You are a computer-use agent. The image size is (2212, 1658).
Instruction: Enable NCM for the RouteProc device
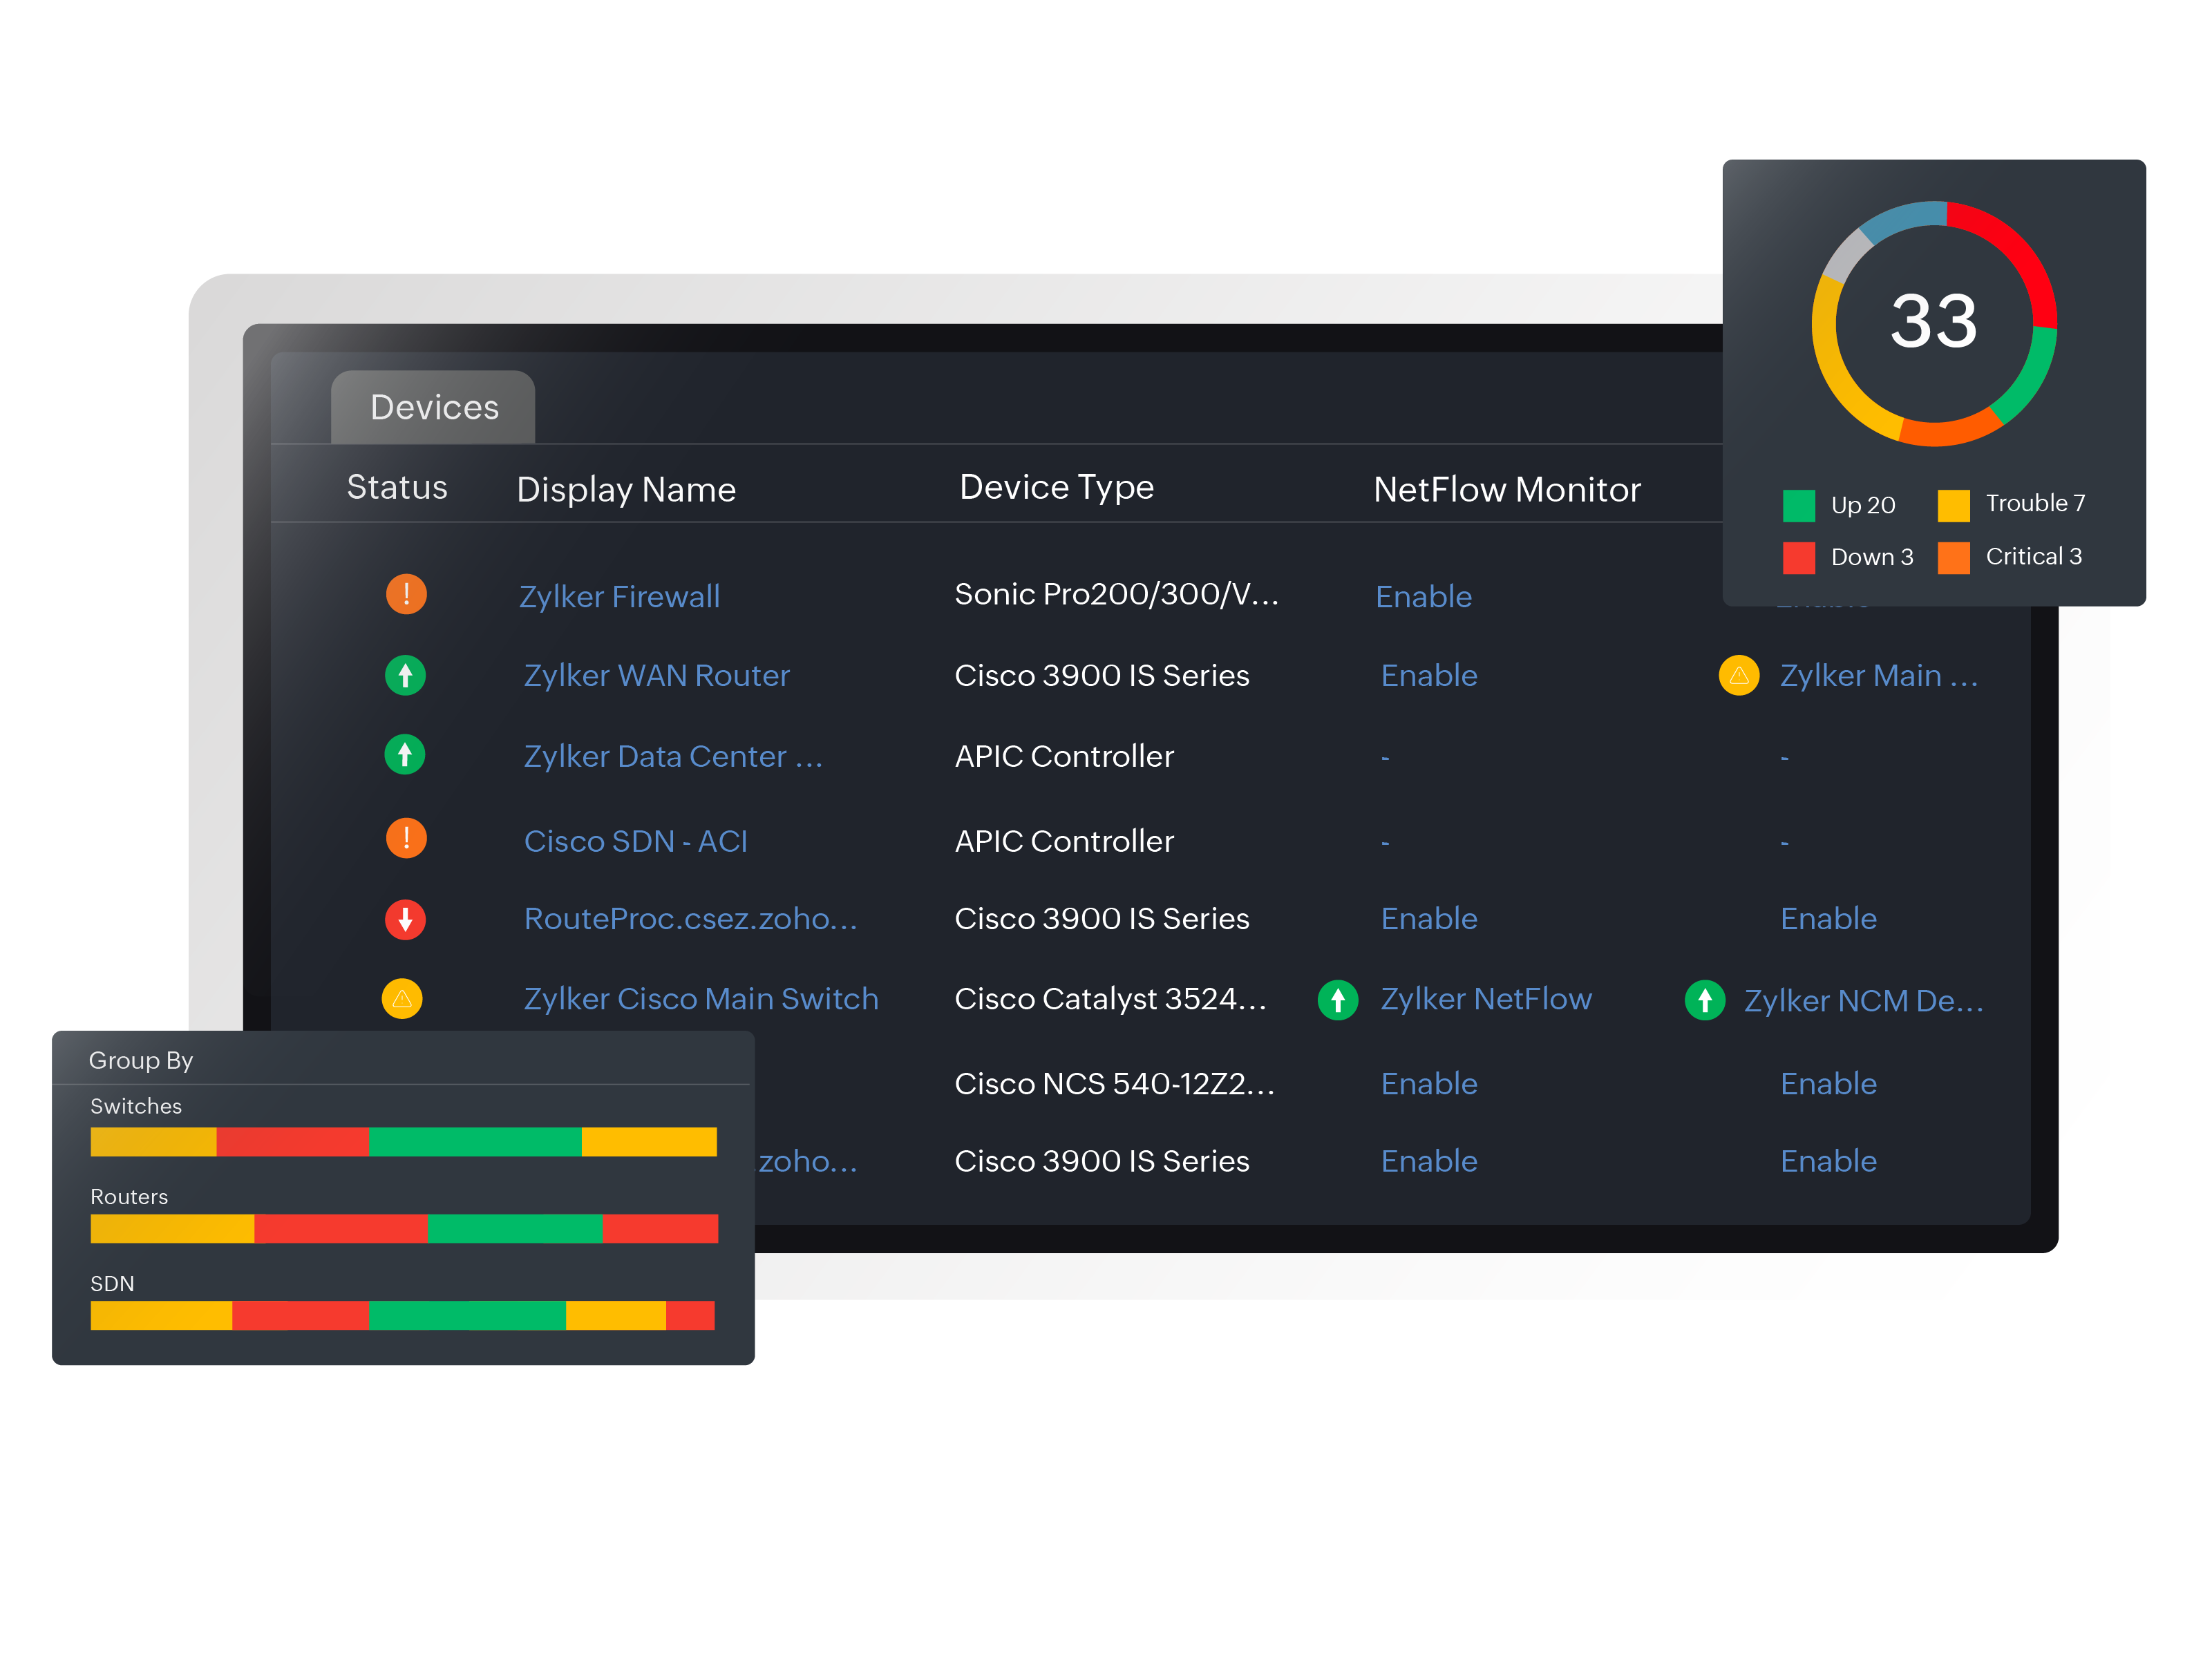coord(1828,918)
